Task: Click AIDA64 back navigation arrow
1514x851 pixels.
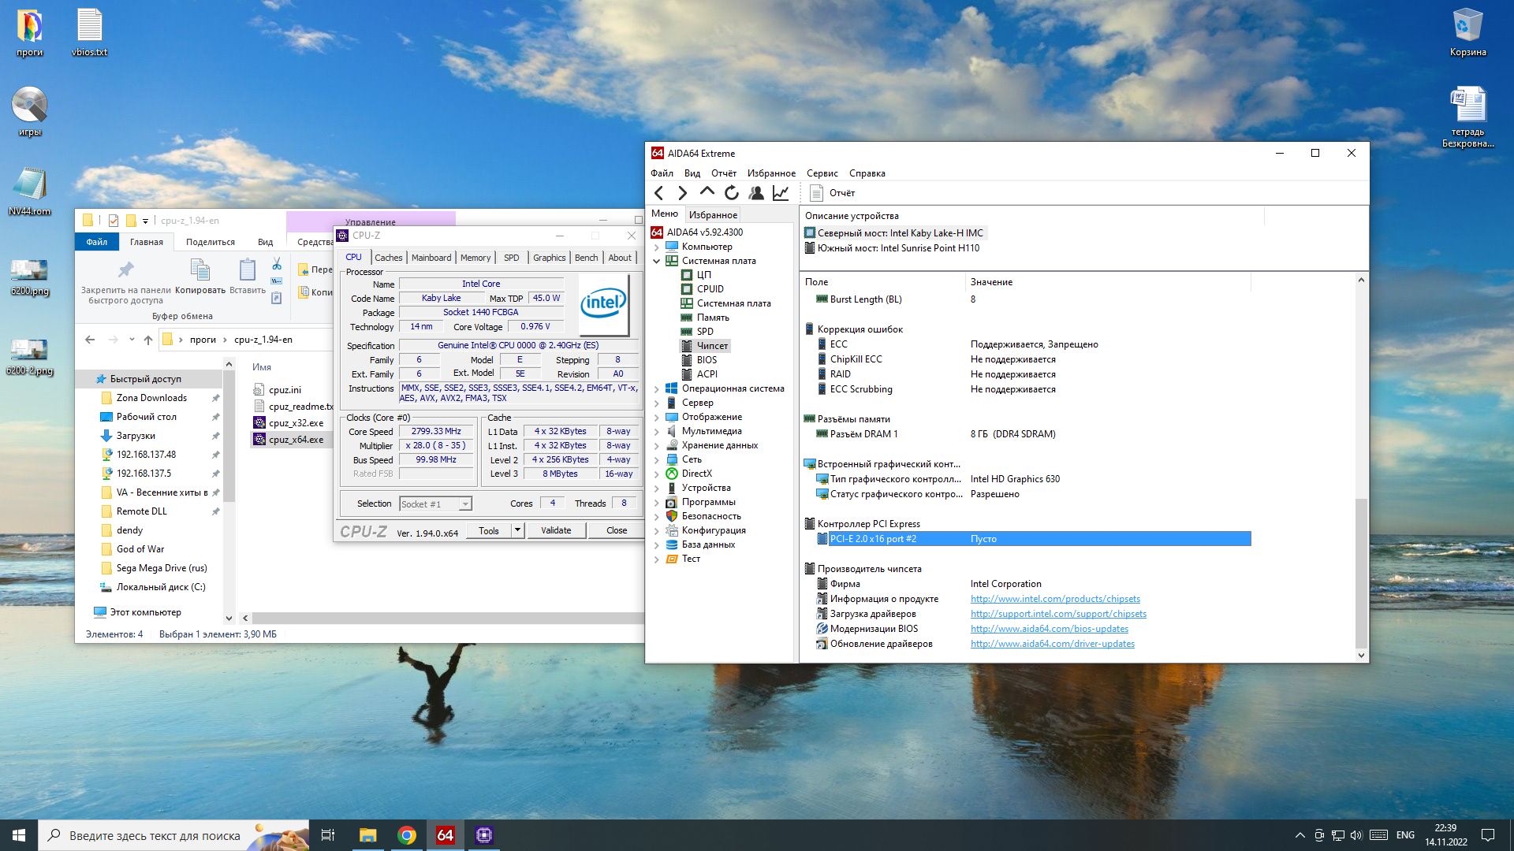Action: pyautogui.click(x=659, y=193)
